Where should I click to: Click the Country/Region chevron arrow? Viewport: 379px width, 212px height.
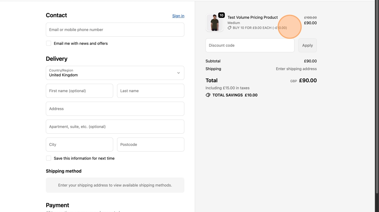click(x=178, y=73)
